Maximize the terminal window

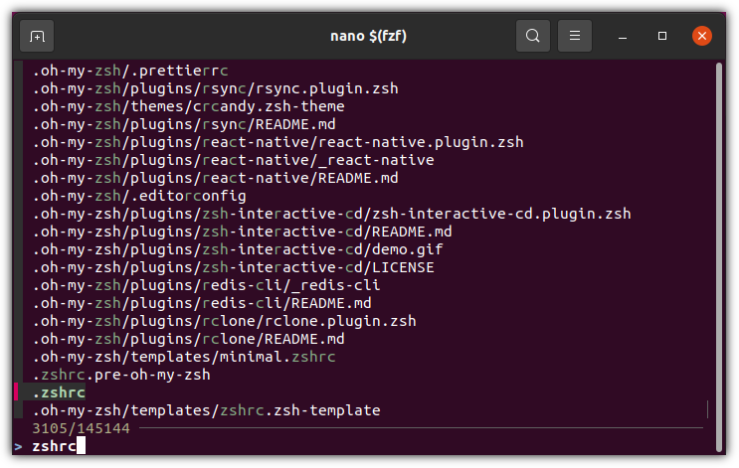[662, 36]
